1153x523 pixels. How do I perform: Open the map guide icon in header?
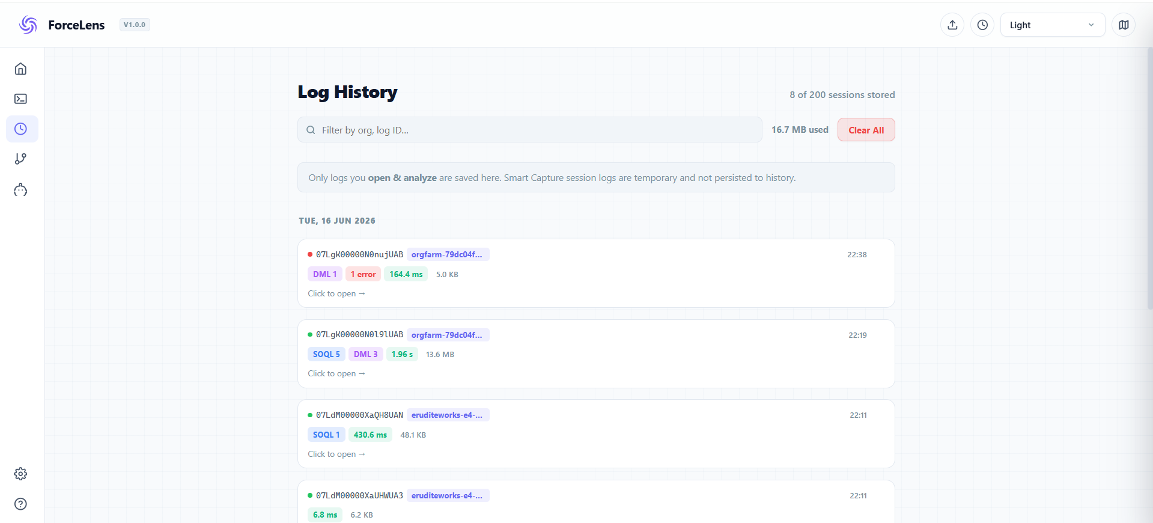[x=1124, y=25]
